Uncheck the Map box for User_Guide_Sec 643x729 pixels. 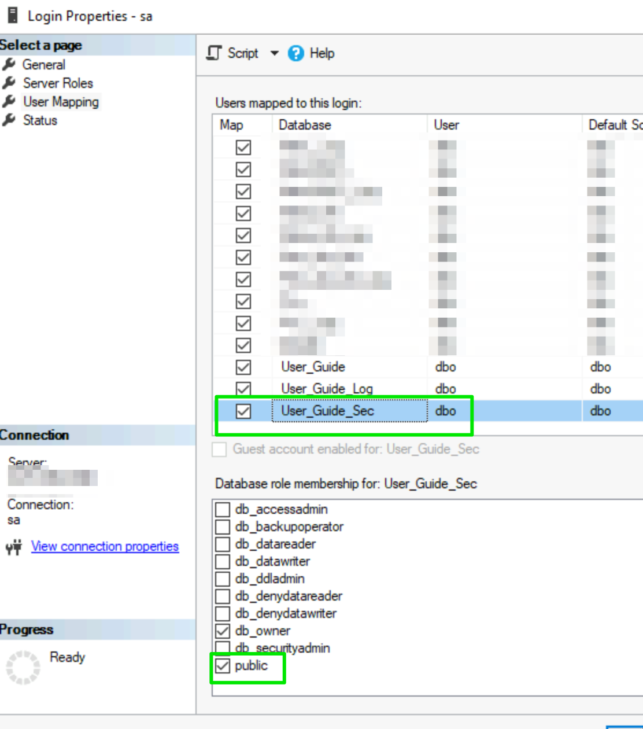tap(243, 411)
